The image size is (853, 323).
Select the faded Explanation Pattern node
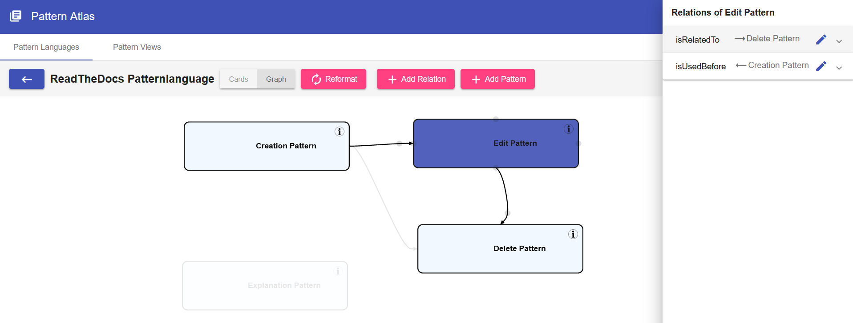click(265, 286)
